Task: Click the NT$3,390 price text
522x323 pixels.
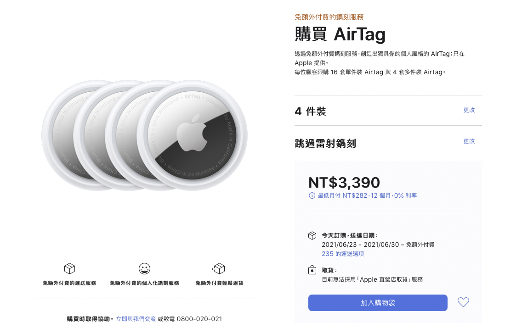Action: (x=344, y=183)
